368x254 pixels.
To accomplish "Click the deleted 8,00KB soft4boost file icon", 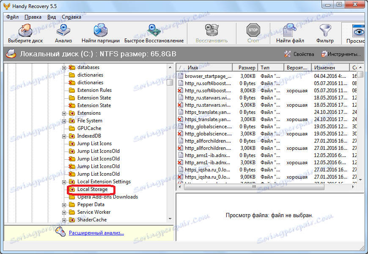I will [x=180, y=91].
